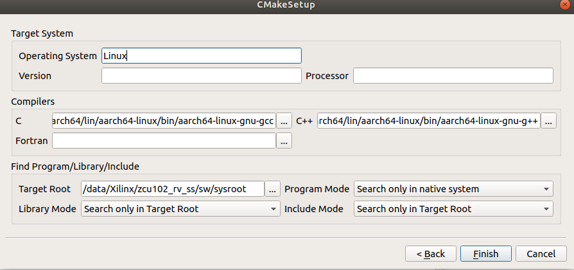This screenshot has width=574, height=270.
Task: Focus the Operating System text field
Action: coord(202,56)
